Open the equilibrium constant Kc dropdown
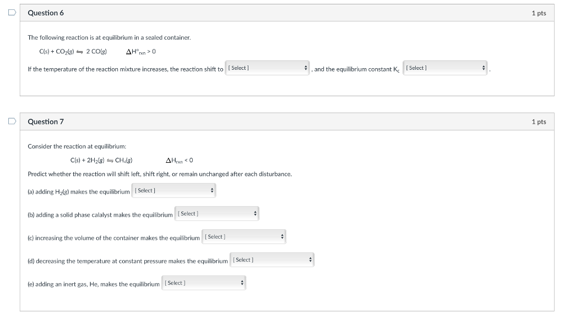564x320 pixels. point(445,68)
